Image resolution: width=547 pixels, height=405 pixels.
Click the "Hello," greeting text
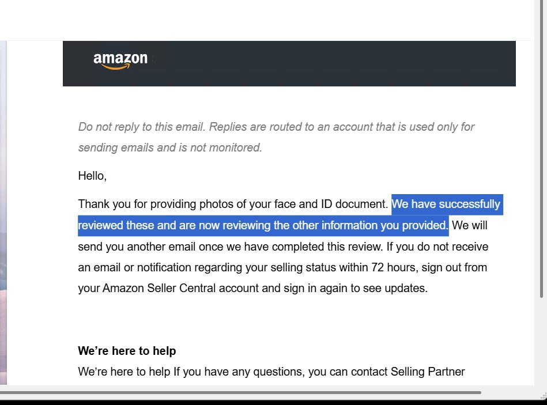[x=92, y=176]
